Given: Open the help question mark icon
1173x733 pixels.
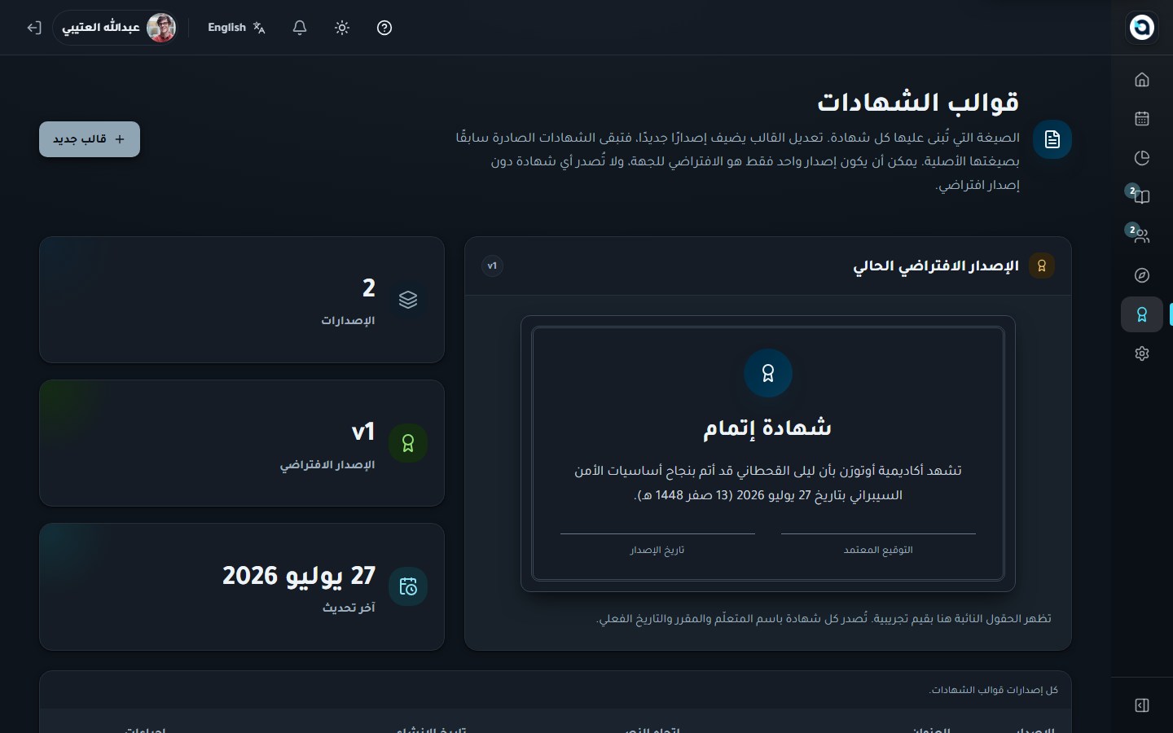Looking at the screenshot, I should (x=384, y=28).
